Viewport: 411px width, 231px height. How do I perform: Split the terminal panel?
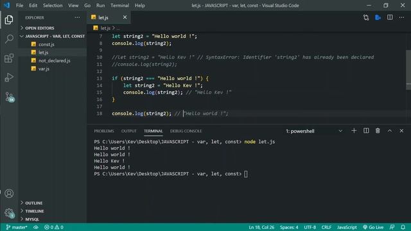[366, 131]
